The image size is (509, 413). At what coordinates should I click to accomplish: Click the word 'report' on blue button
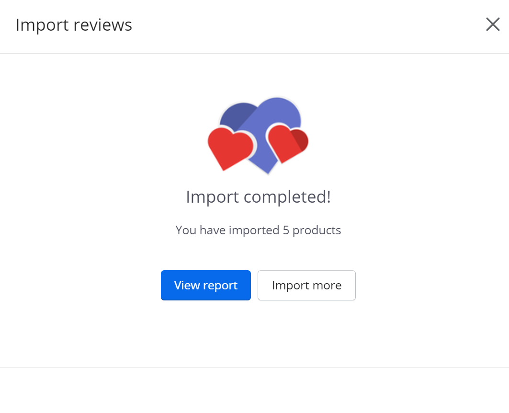click(x=220, y=286)
